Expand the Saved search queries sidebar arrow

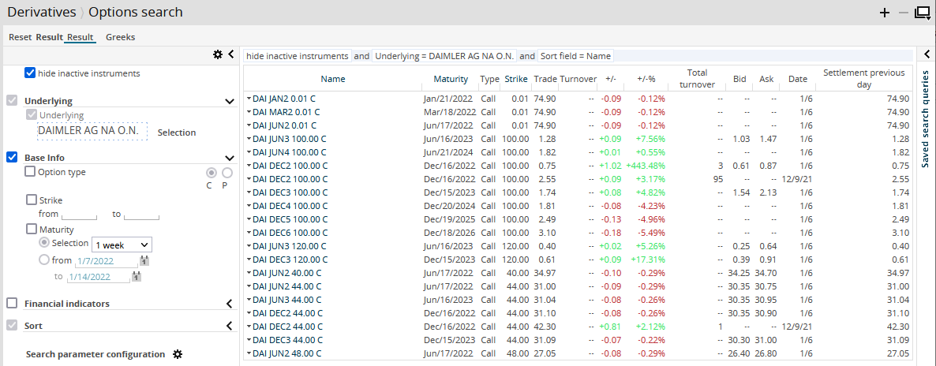click(927, 54)
